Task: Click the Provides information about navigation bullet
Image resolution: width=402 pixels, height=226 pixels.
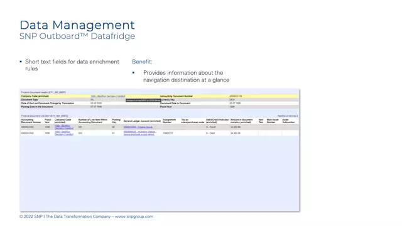Action: coord(186,77)
